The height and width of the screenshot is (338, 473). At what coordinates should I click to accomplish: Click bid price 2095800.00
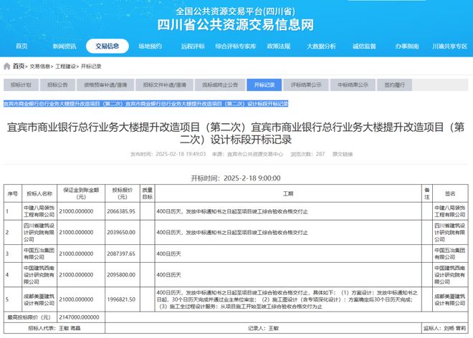[x=121, y=275]
